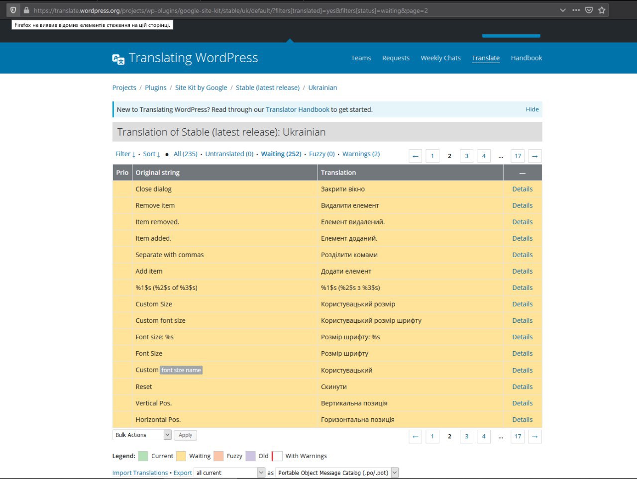Click the padlock site security icon
Viewport: 637px width, 479px height.
[x=26, y=10]
